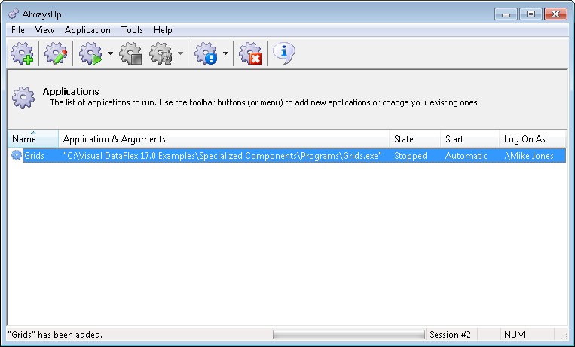Open the Application menu
Image resolution: width=575 pixels, height=347 pixels.
click(87, 30)
